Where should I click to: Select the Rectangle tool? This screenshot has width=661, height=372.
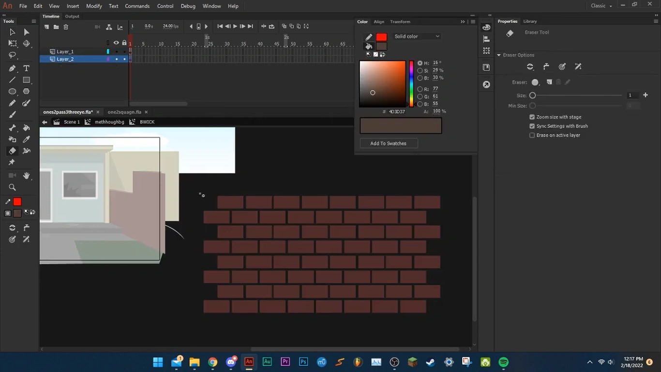(27, 80)
